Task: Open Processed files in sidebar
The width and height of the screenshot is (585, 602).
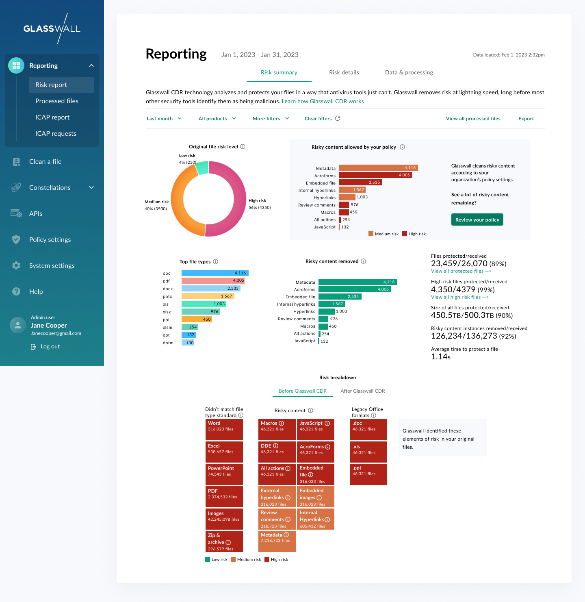Action: 57,101
